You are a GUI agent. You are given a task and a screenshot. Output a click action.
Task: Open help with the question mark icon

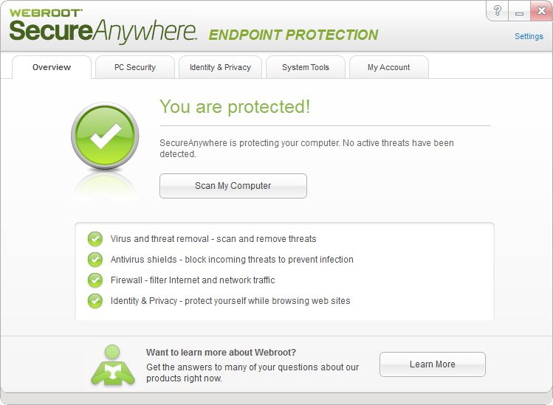point(498,11)
